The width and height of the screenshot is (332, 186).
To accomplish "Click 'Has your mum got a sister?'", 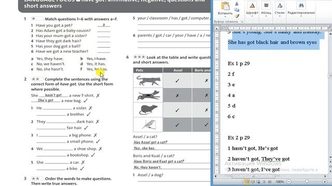I will click(61, 36).
